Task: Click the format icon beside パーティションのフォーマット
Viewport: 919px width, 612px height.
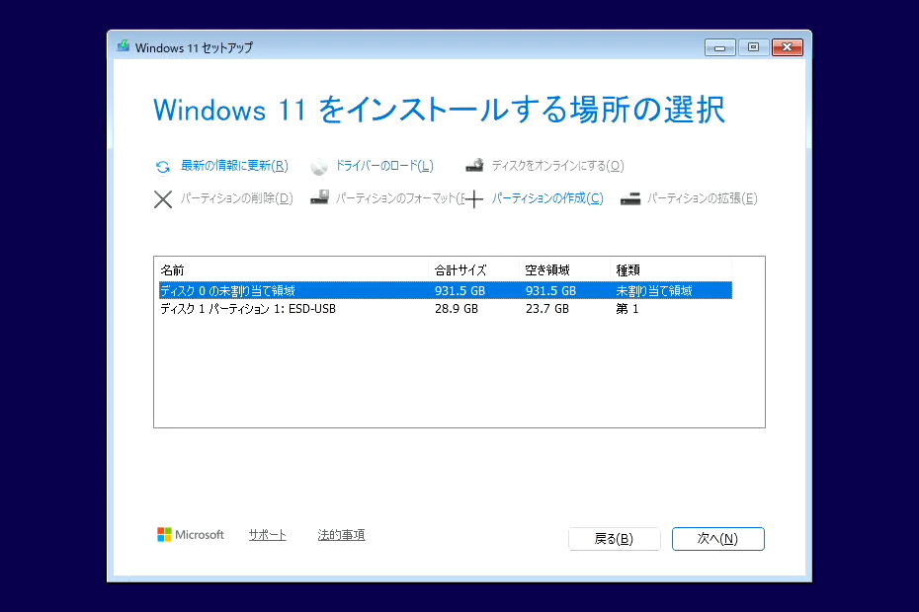Action: pyautogui.click(x=319, y=196)
